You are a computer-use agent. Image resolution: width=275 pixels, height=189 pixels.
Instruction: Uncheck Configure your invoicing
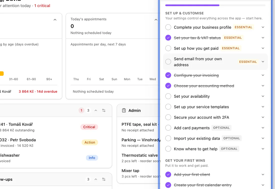(168, 75)
